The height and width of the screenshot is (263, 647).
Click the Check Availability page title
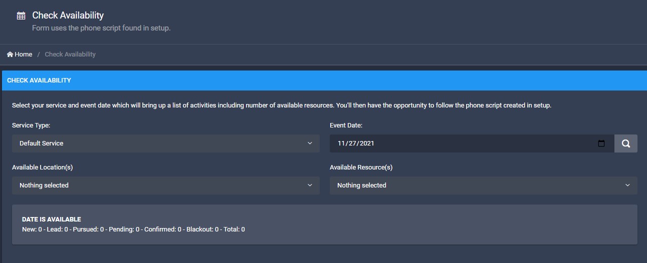tap(68, 15)
